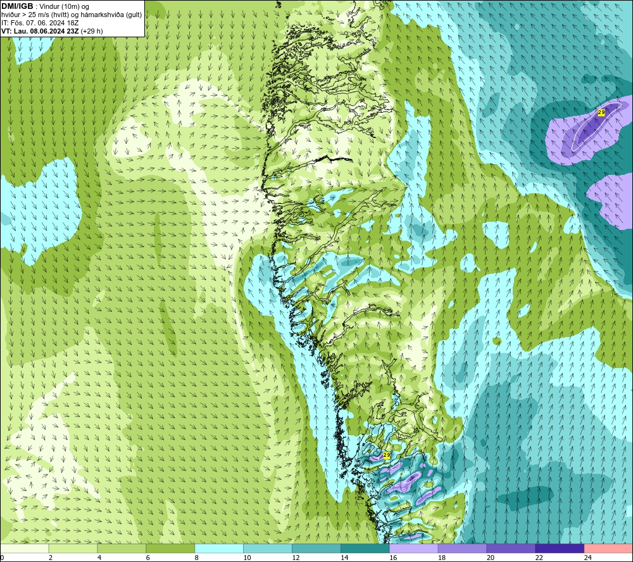The width and height of the screenshot is (633, 562).
Task: Click the '(+29 h)' forecast offset text
Action: 92,31
